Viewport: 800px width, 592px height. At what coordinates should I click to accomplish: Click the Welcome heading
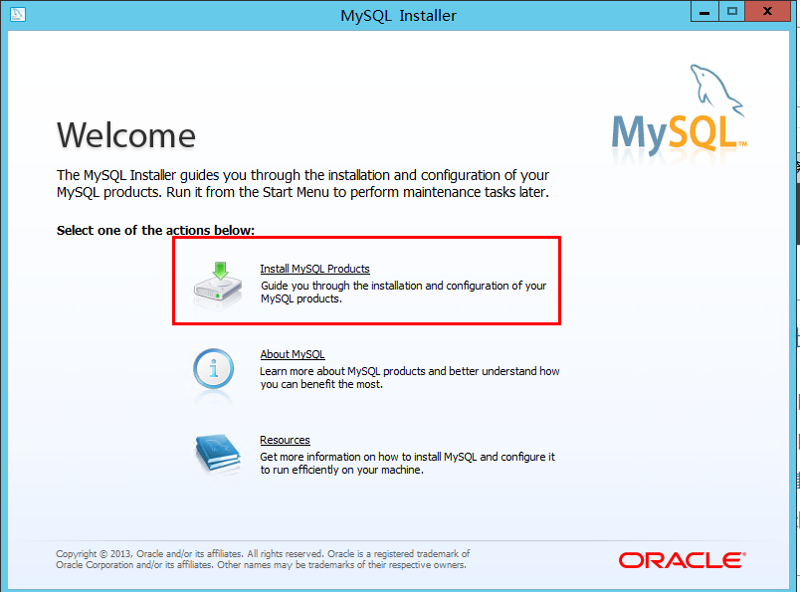pyautogui.click(x=126, y=135)
